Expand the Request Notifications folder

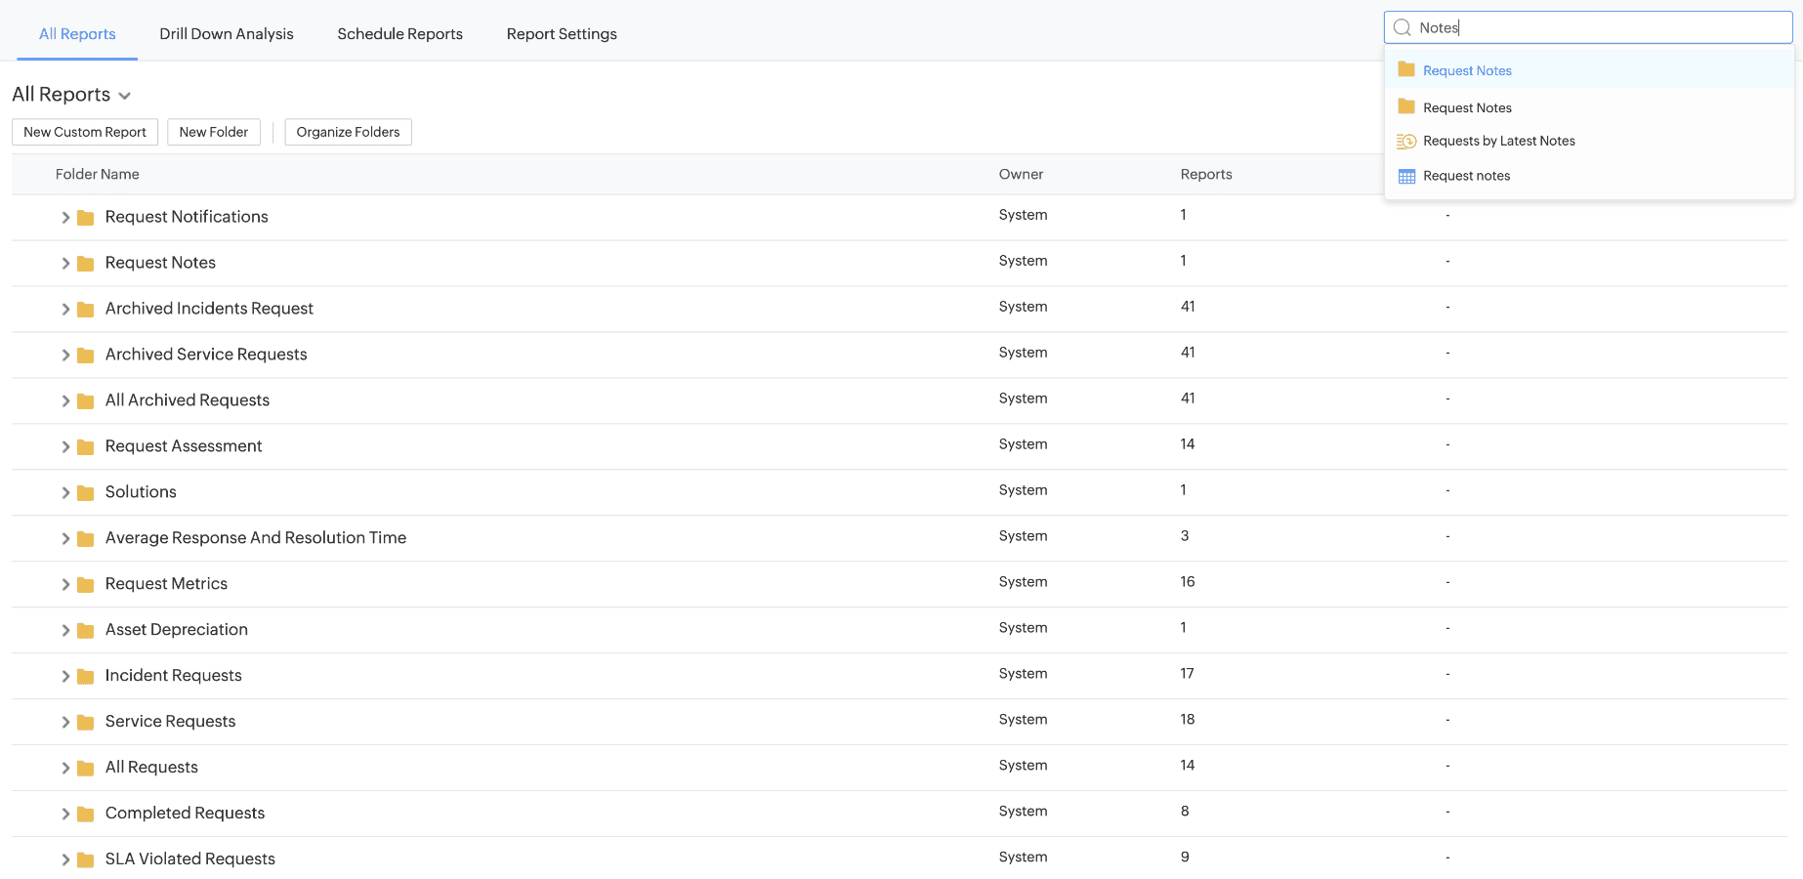click(65, 218)
